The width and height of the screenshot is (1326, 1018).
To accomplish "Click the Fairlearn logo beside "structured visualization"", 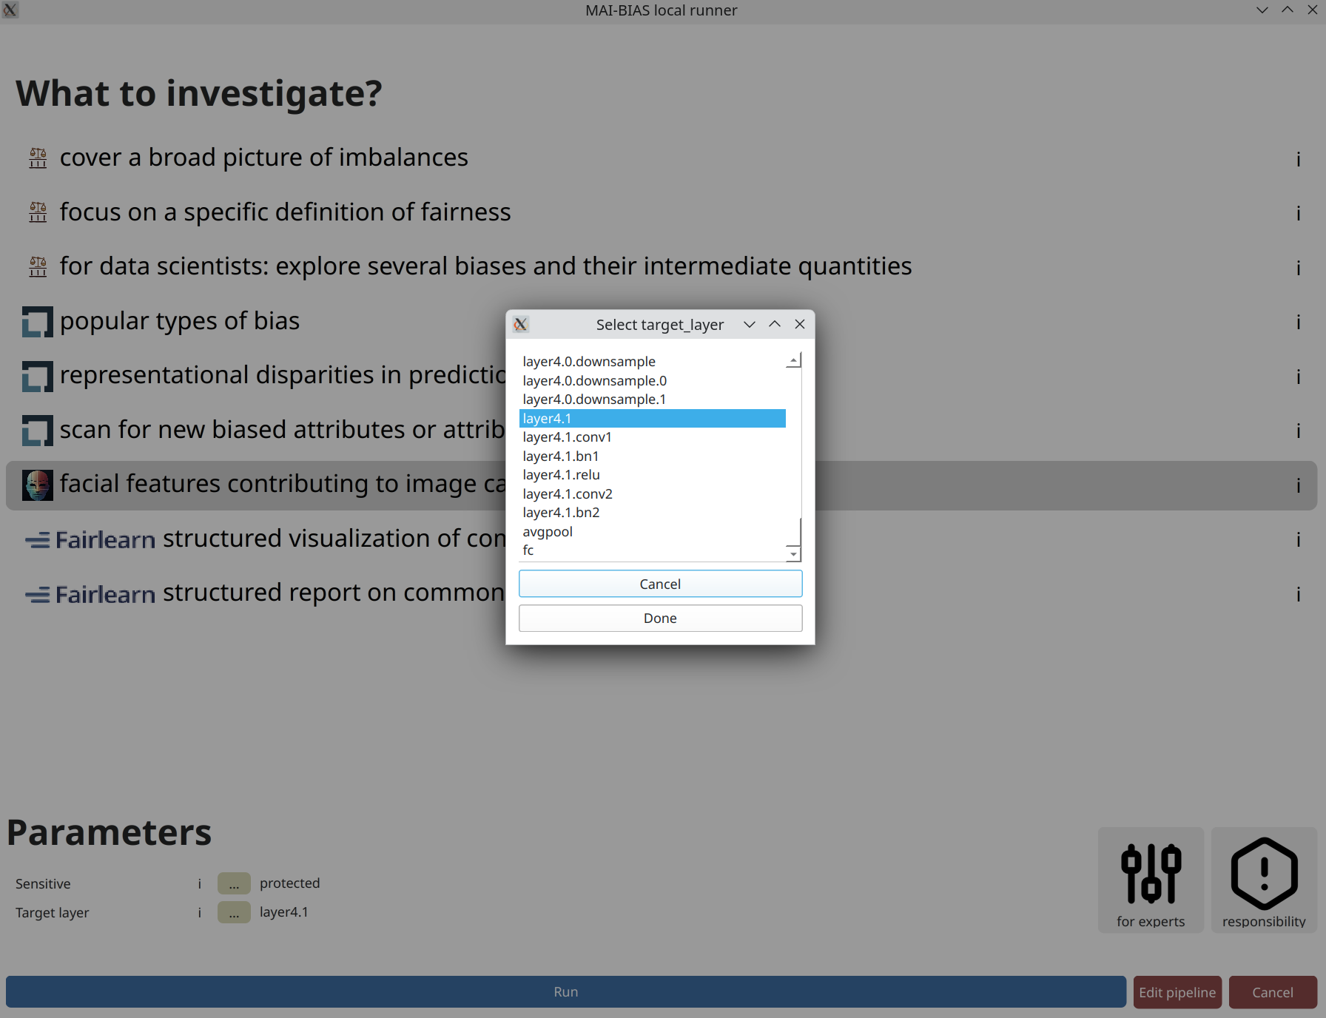I will pos(90,539).
